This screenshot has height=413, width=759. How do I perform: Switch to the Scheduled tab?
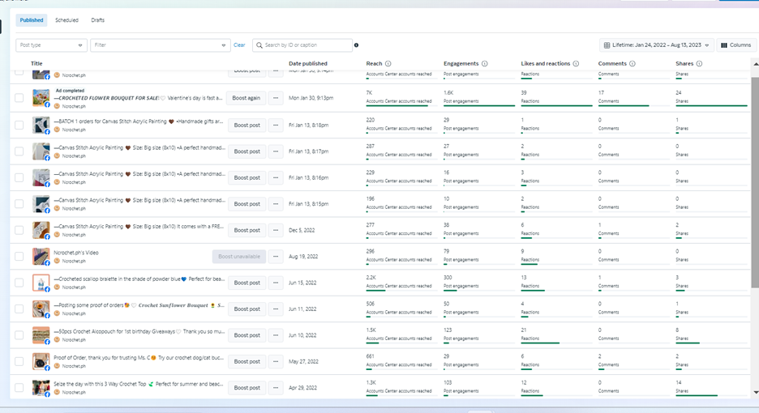(66, 20)
